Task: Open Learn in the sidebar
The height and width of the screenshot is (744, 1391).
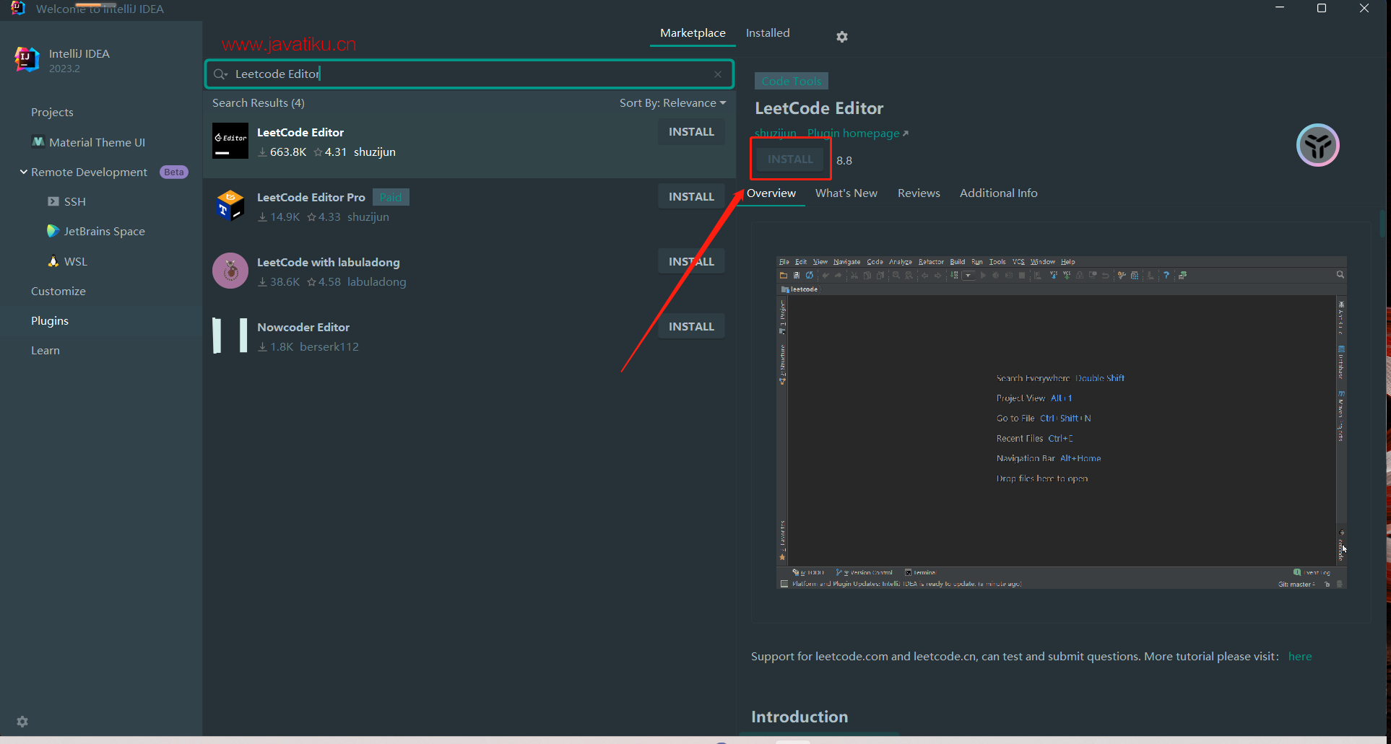Action: [x=45, y=351]
